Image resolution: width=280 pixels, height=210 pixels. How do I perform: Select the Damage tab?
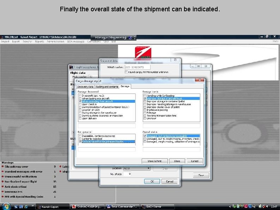(125, 86)
